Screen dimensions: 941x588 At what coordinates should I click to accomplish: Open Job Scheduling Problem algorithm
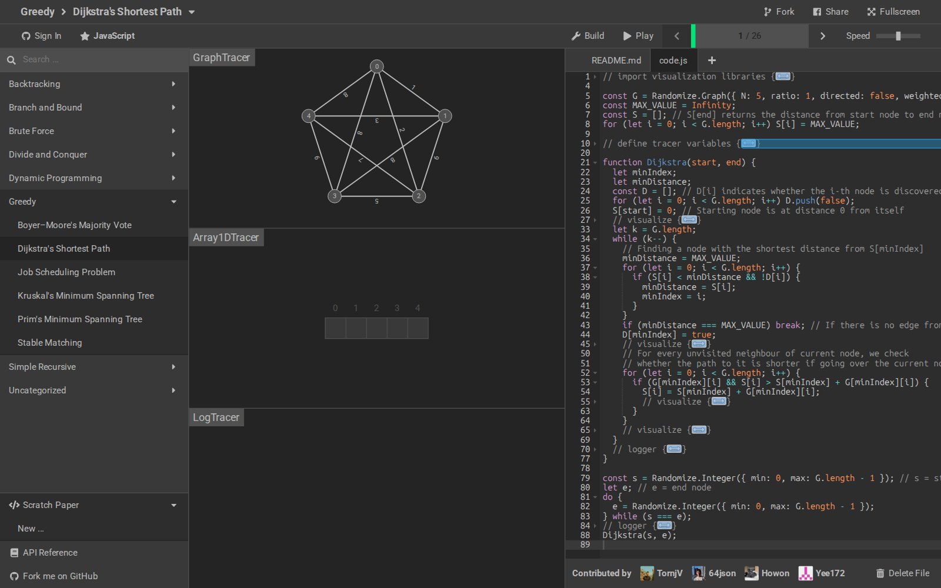click(94, 272)
